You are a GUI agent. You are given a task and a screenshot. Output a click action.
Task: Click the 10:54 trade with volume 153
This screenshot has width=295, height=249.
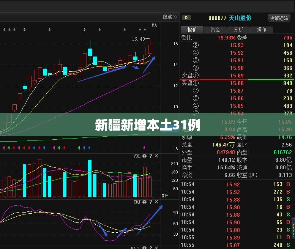coord(236,184)
